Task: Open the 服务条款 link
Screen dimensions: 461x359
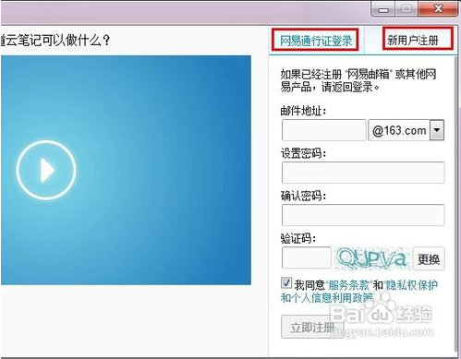Action: [x=349, y=285]
